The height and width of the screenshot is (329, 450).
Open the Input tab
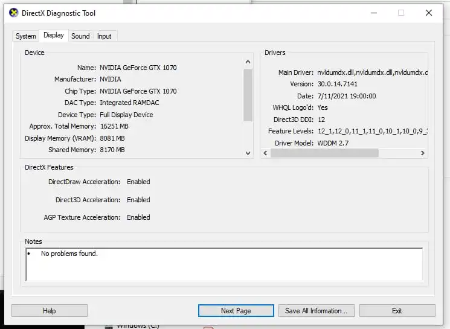pos(104,36)
